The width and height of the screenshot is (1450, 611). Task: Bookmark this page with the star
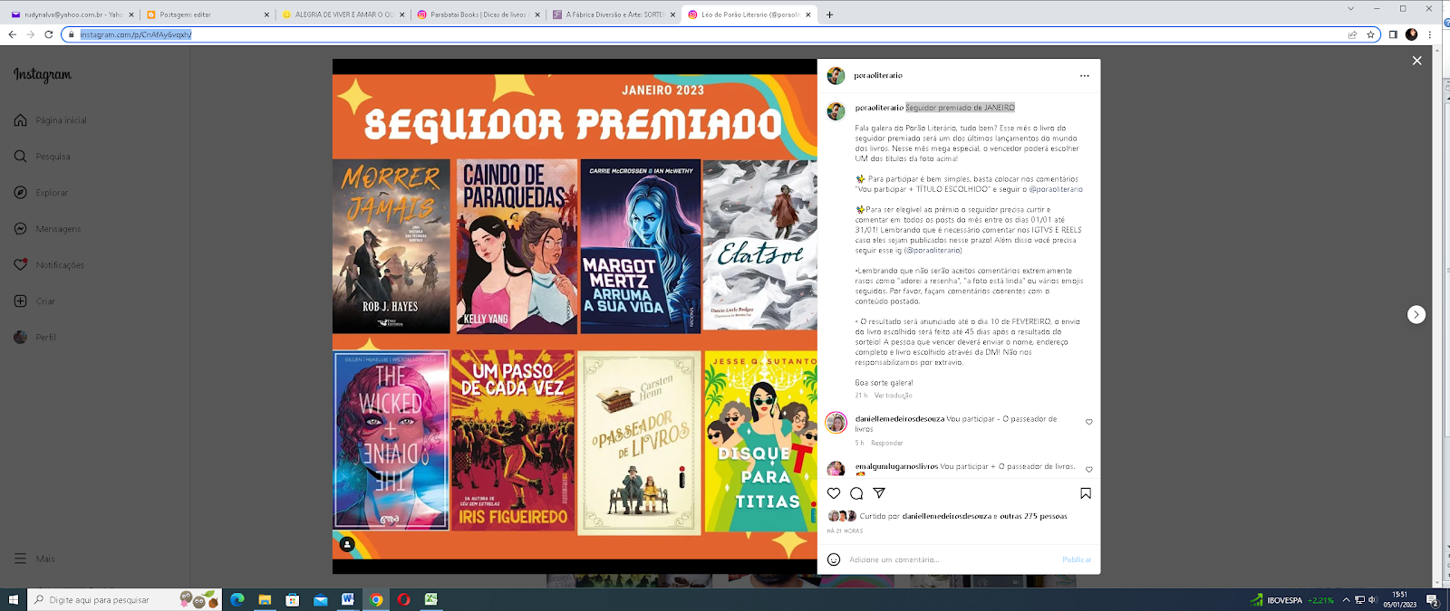coord(1371,34)
